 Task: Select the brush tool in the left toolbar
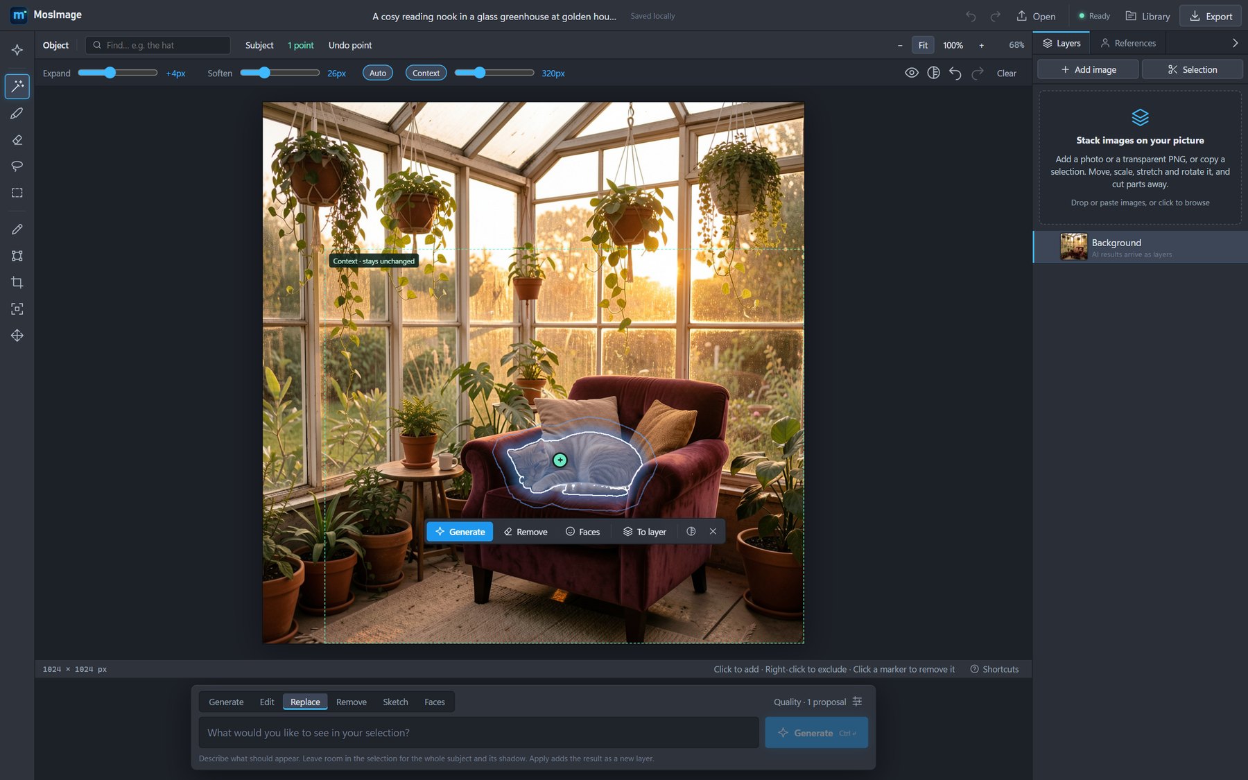[x=17, y=113]
